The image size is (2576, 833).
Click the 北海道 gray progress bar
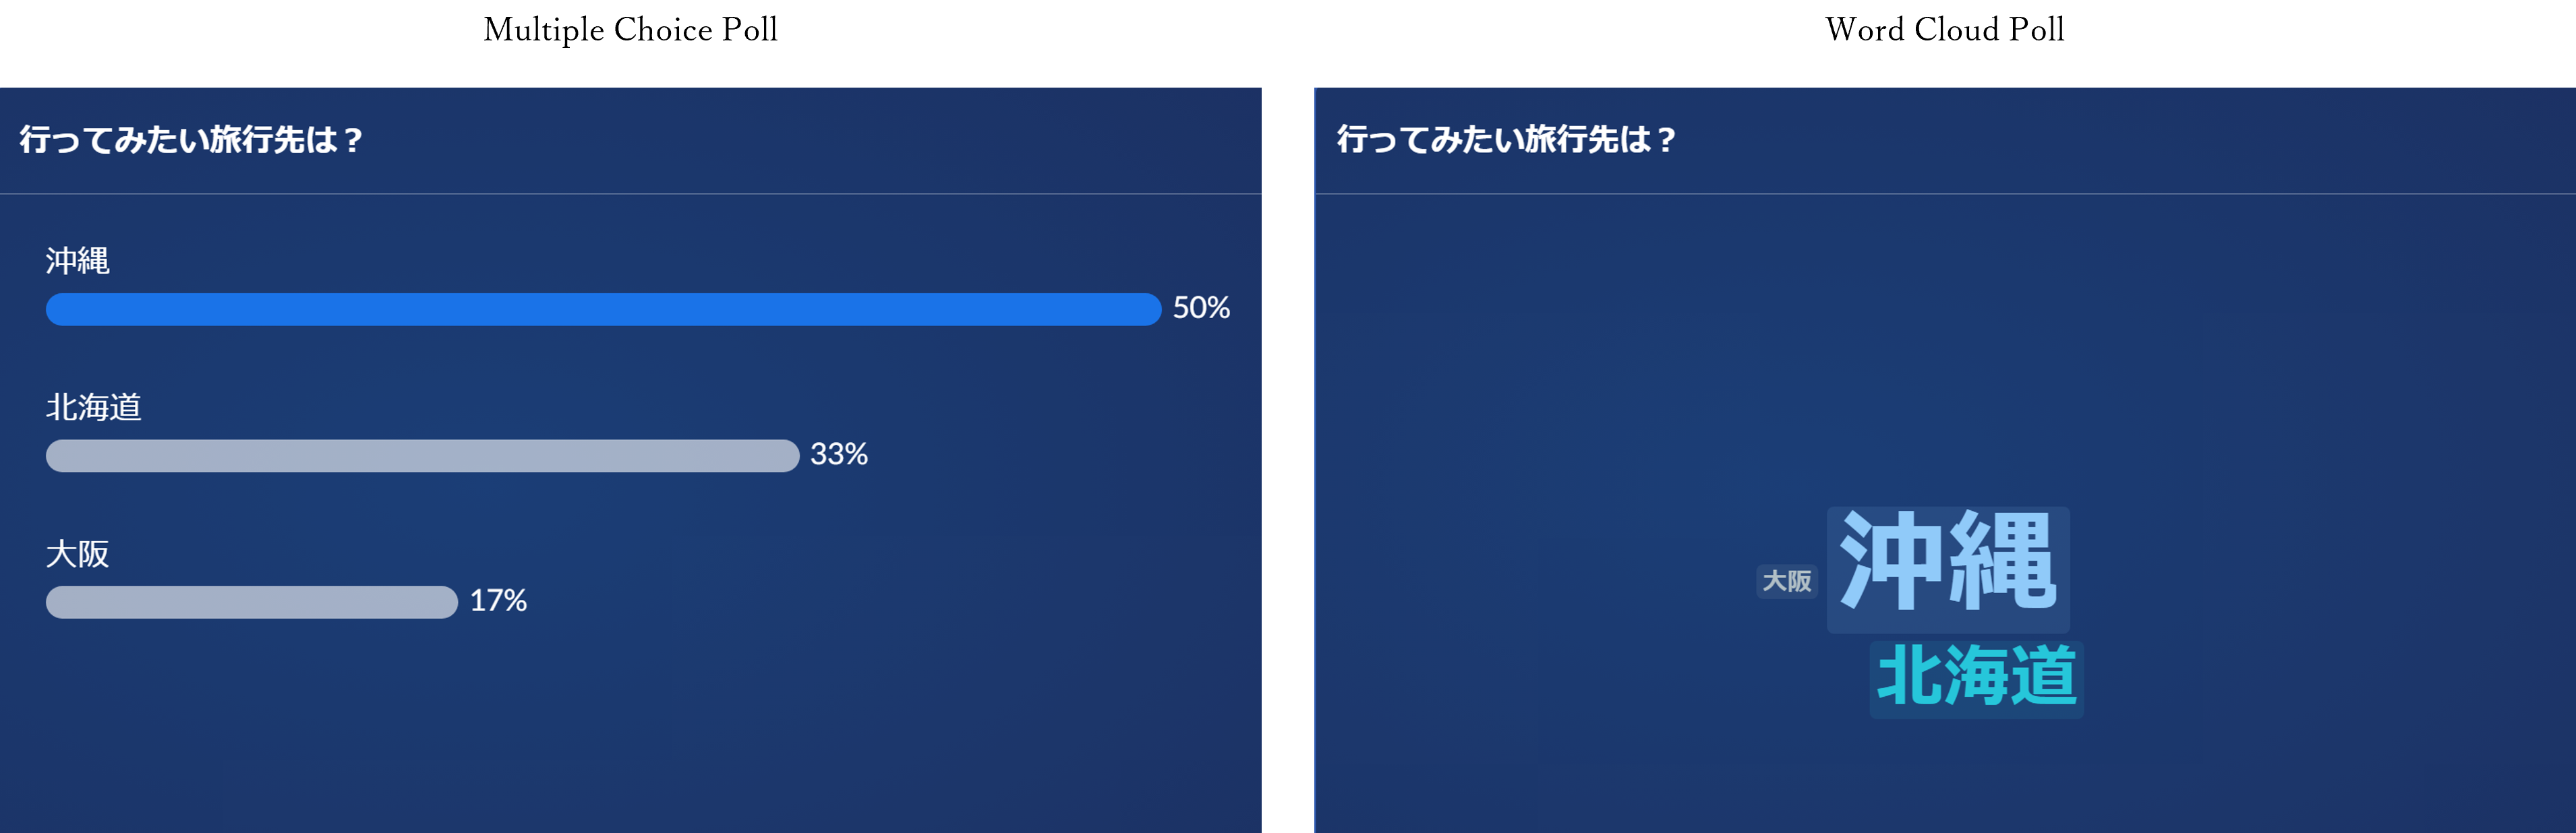click(x=422, y=456)
